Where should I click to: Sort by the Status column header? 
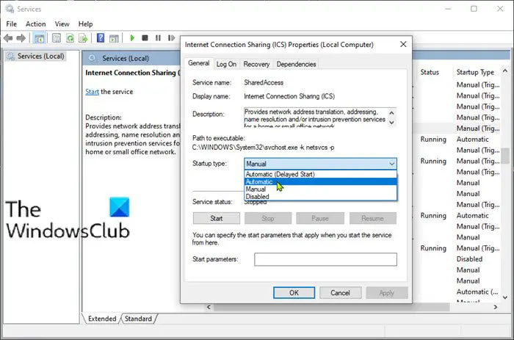tap(430, 72)
